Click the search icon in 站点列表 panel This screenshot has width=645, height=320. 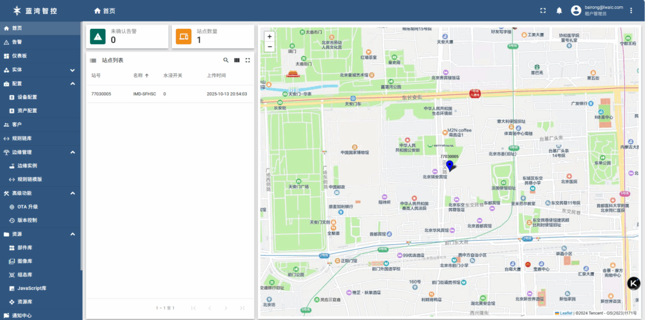point(226,60)
